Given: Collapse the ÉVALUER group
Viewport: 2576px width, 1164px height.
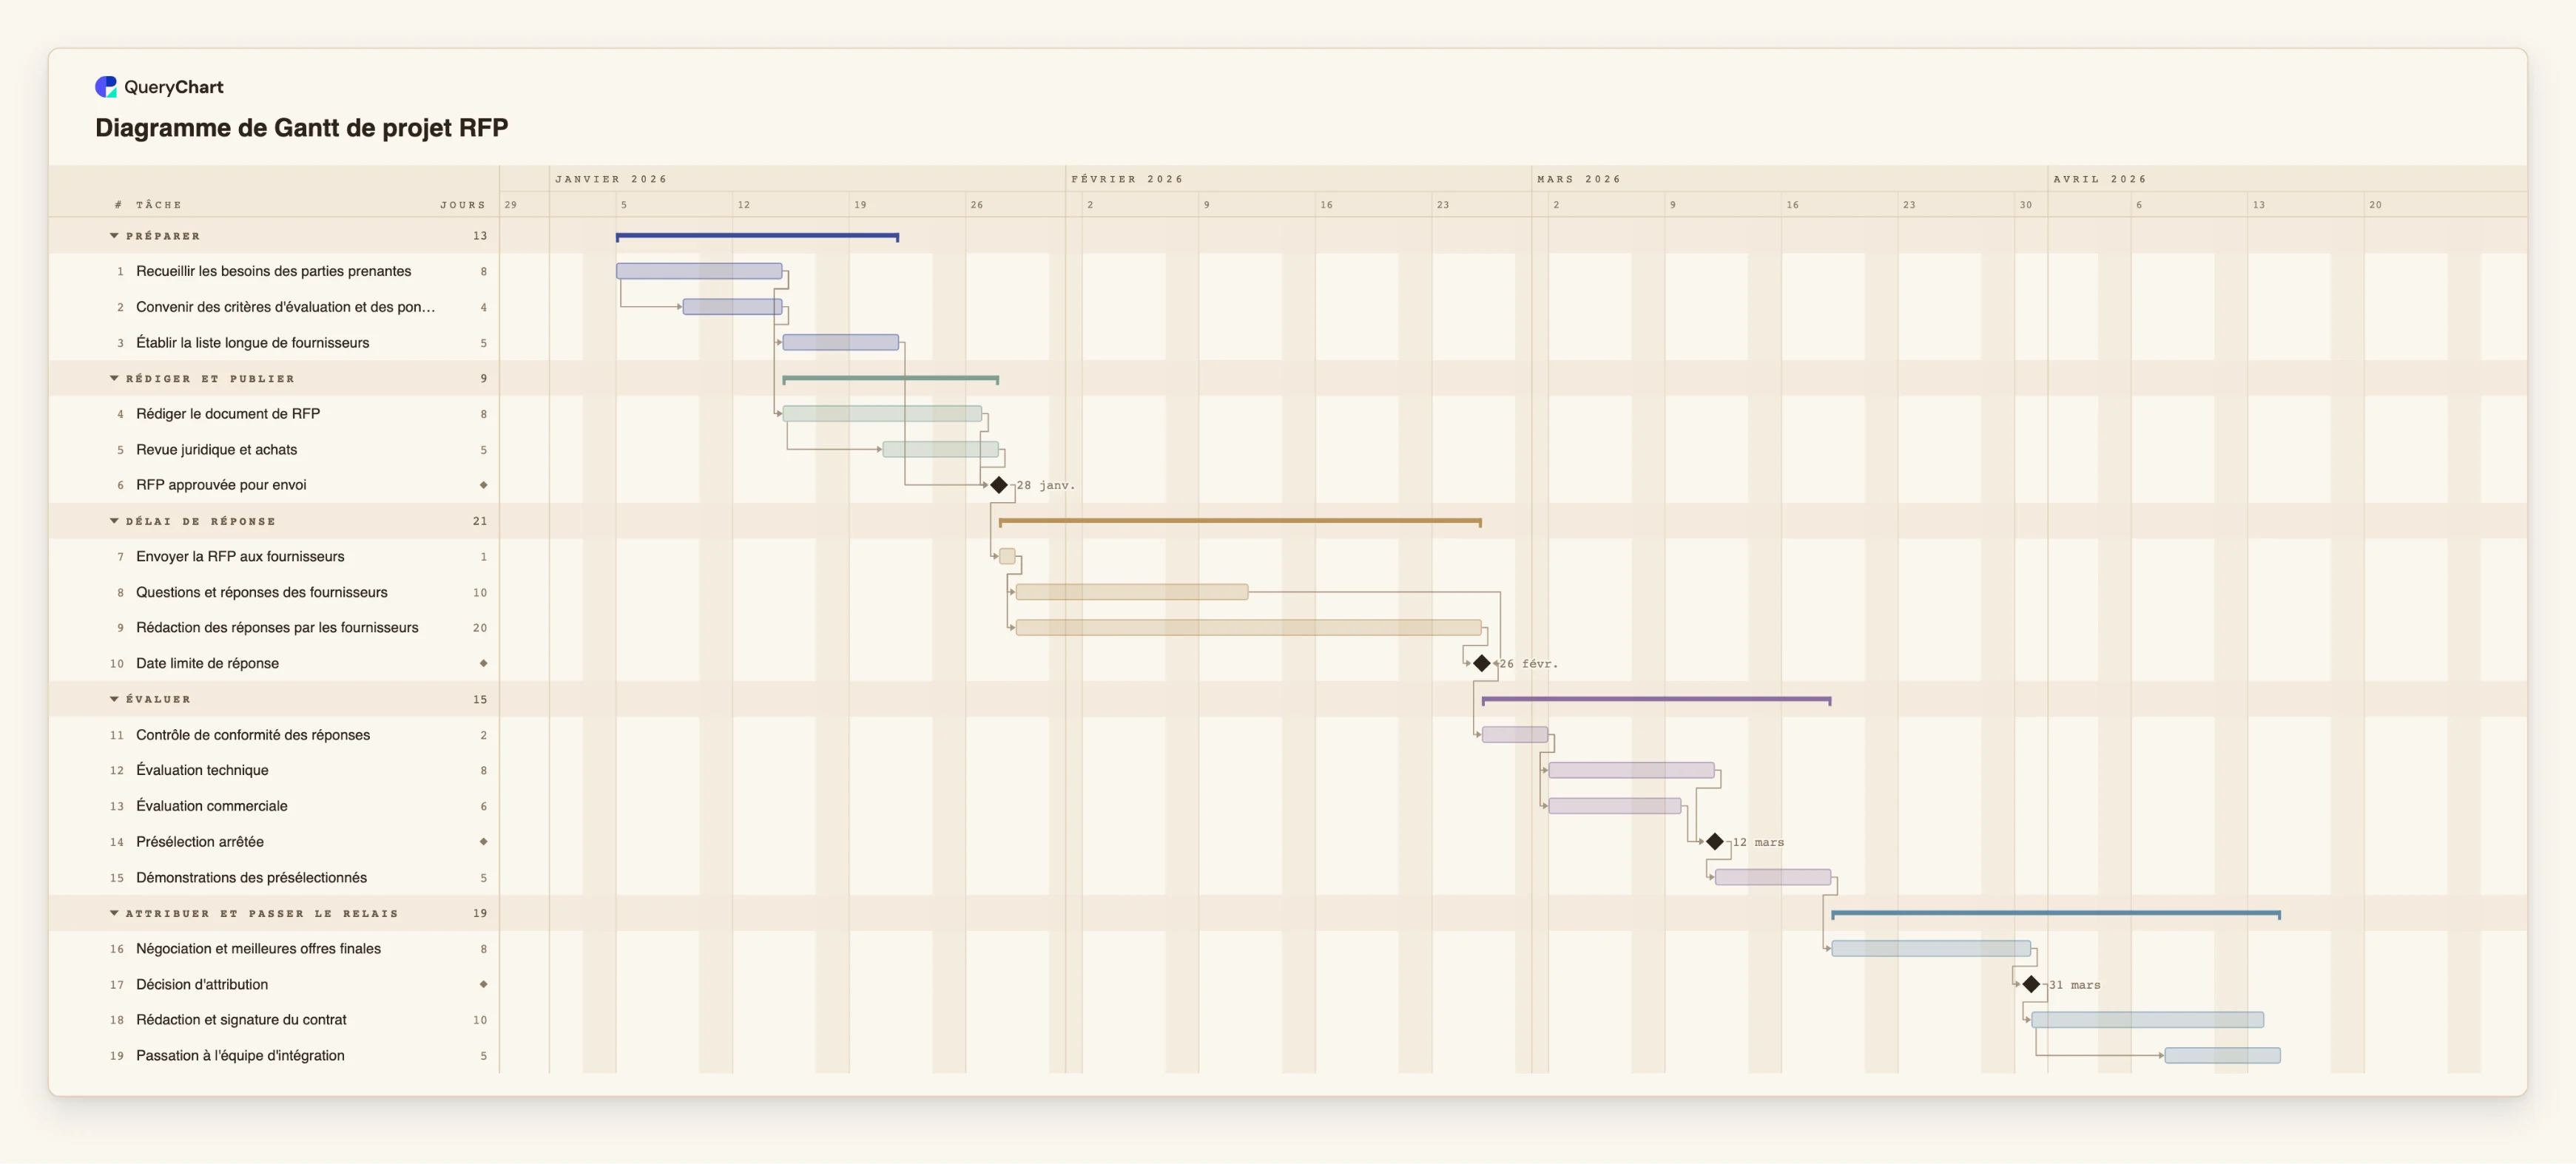Looking at the screenshot, I should (x=114, y=699).
